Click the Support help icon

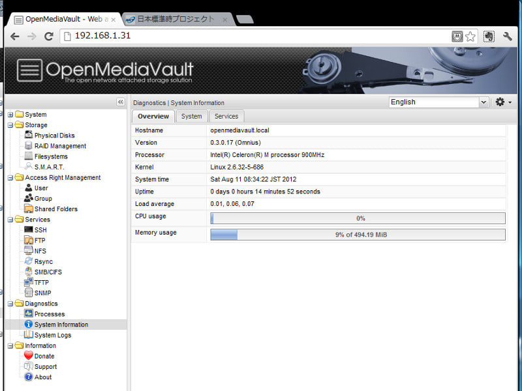(29, 366)
